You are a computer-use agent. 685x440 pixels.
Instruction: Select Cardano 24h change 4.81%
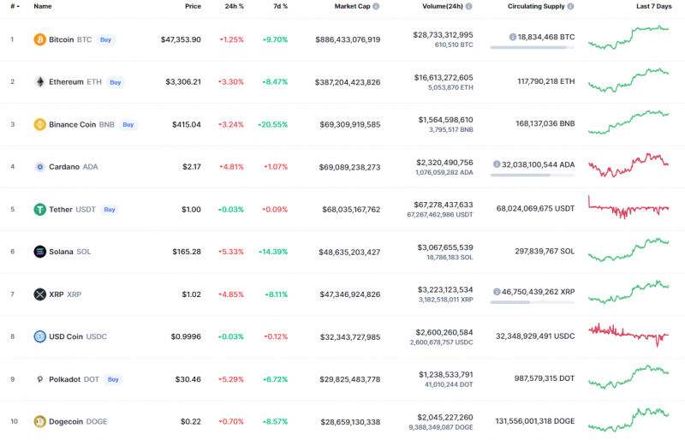pos(231,167)
